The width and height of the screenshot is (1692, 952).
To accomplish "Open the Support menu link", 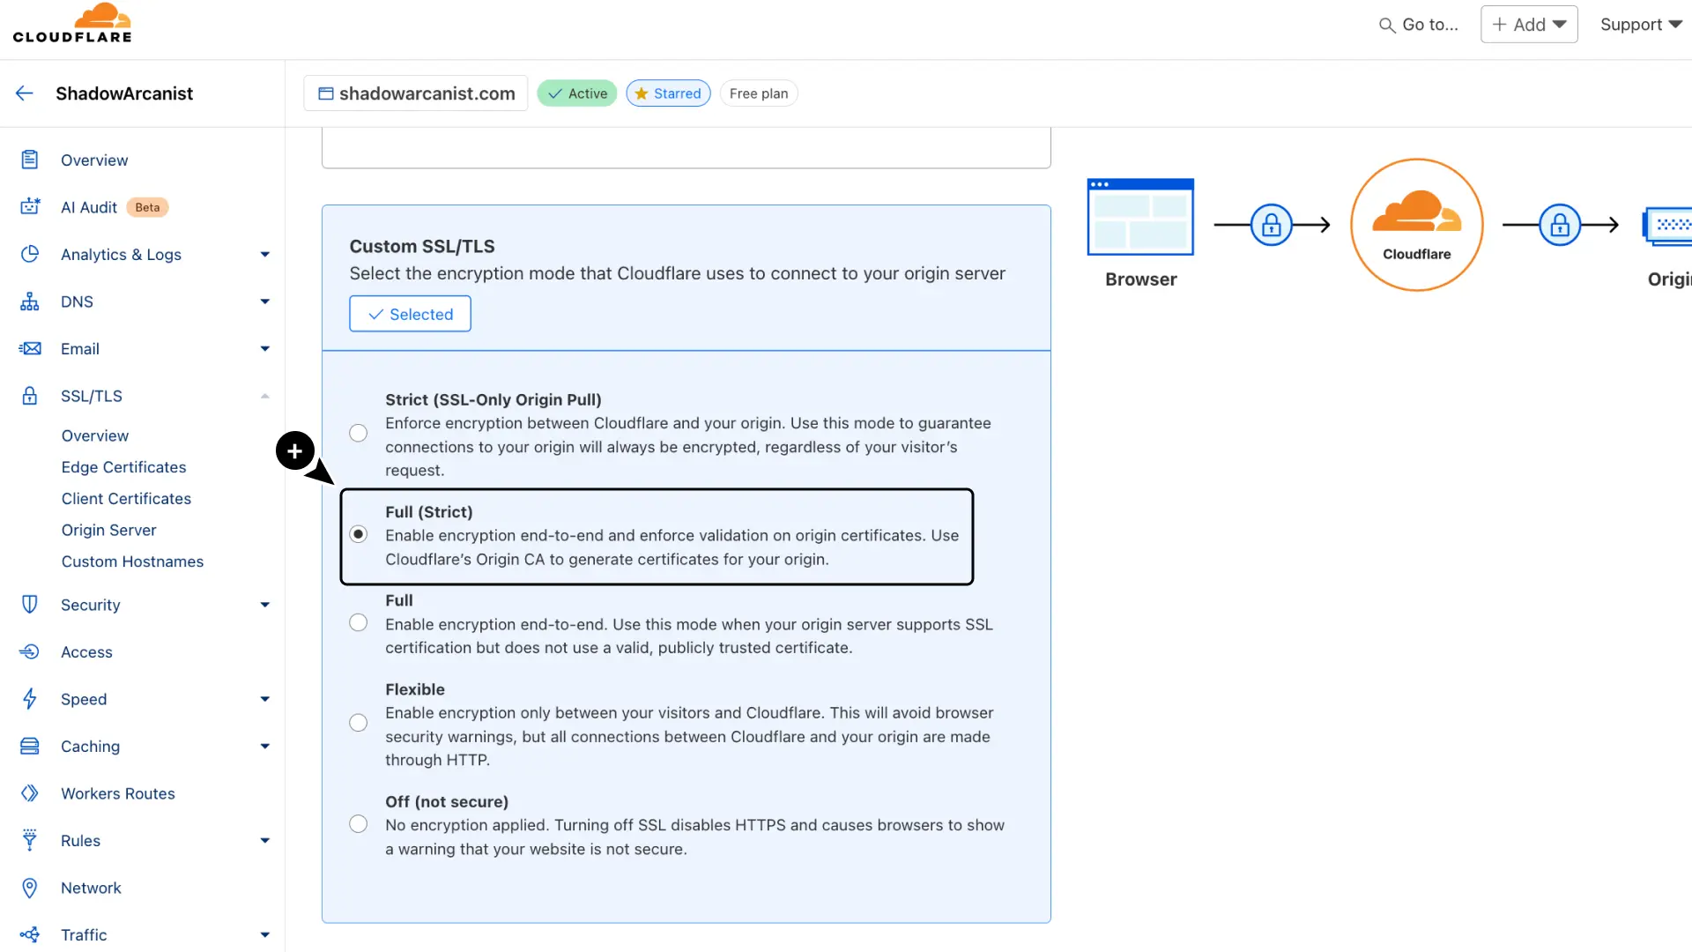I will pos(1640,25).
